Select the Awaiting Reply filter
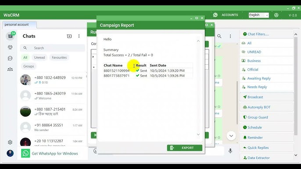The image size is (301, 169). [267, 78]
